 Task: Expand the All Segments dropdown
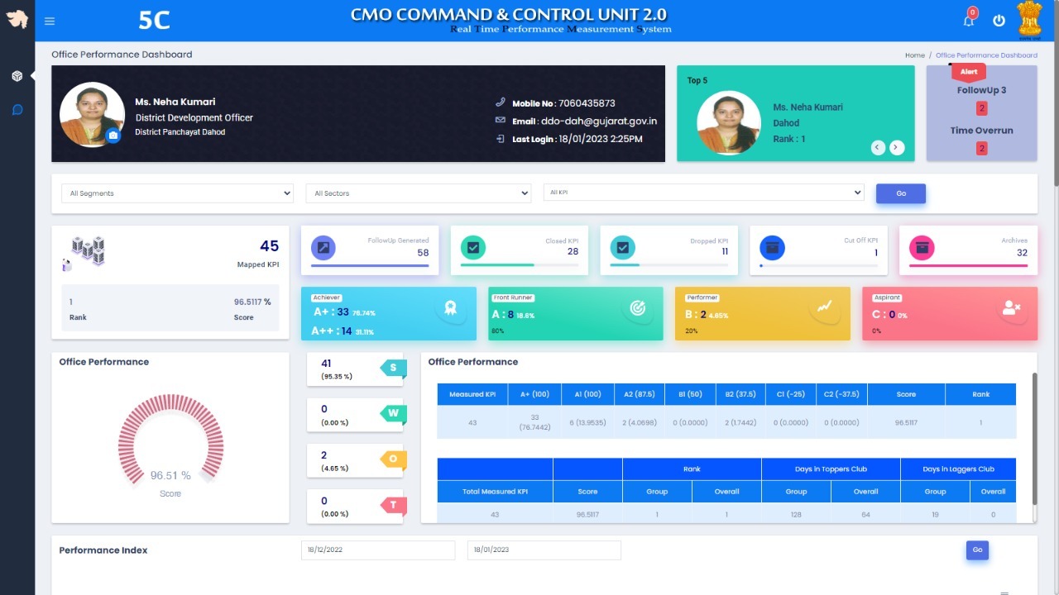(x=177, y=193)
